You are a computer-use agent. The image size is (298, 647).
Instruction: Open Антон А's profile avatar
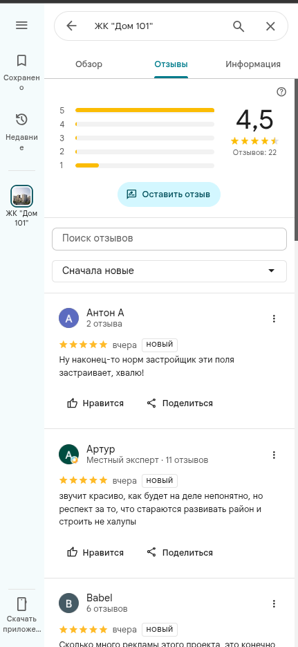(69, 318)
